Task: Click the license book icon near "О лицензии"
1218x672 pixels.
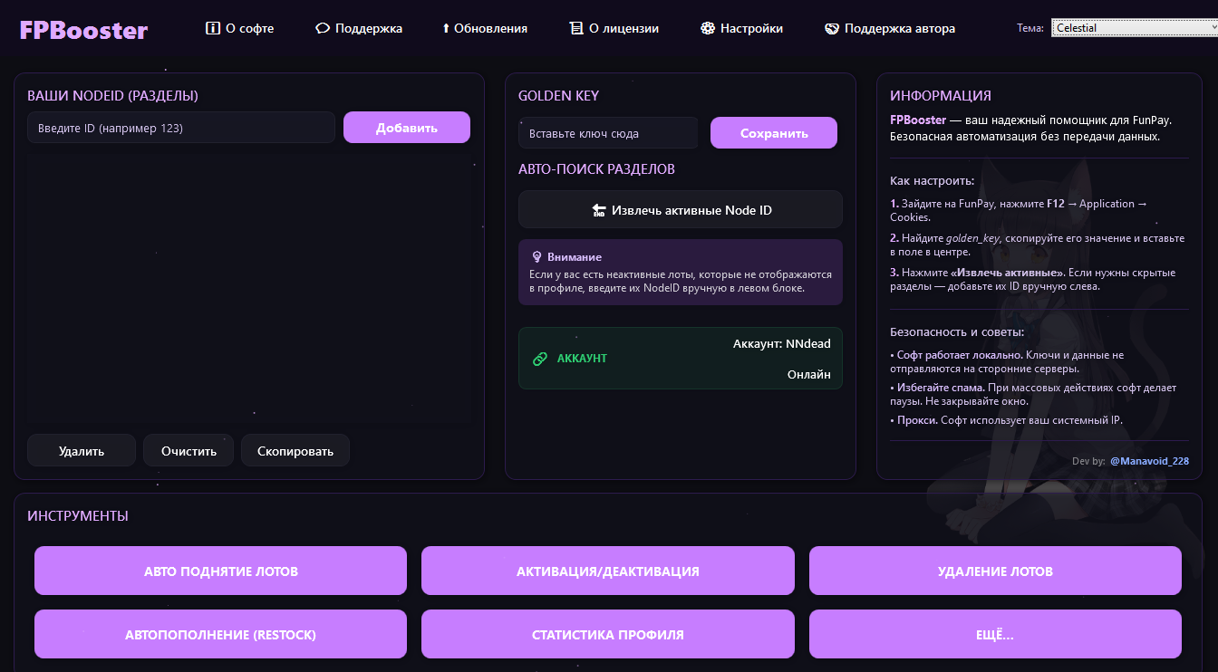Action: [575, 28]
